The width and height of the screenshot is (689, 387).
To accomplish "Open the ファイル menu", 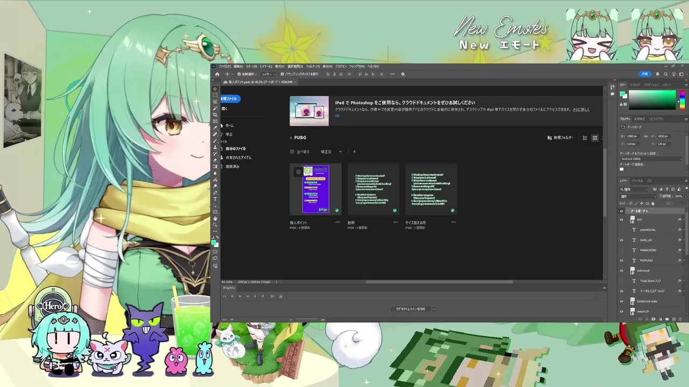I will point(225,66).
